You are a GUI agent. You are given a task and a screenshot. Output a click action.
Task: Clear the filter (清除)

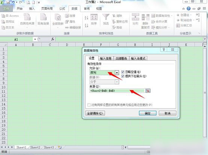[x=117, y=16]
